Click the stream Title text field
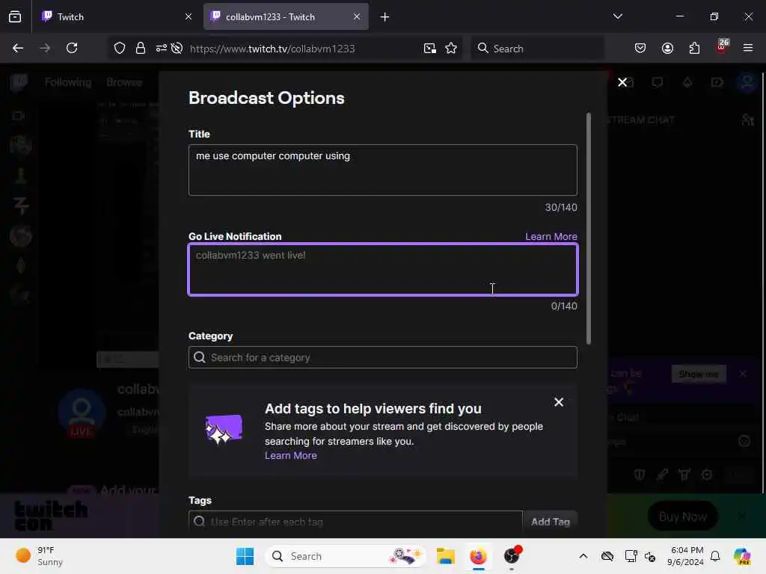The height and width of the screenshot is (574, 766). click(382, 170)
